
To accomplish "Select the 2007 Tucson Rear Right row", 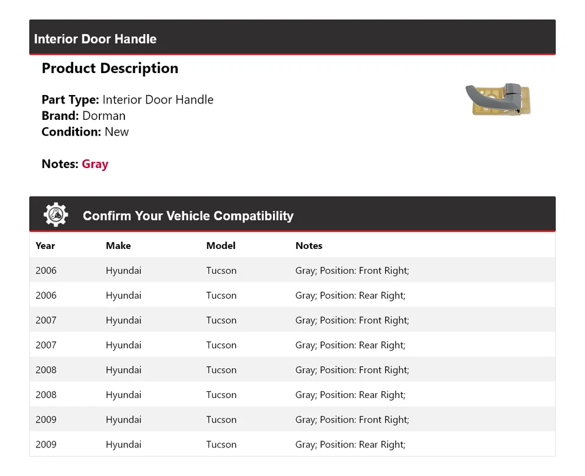I will click(x=292, y=345).
